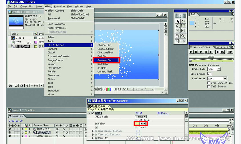The image size is (241, 144).
Task: Click About link for Fill effect
Action: [x=163, y=113]
